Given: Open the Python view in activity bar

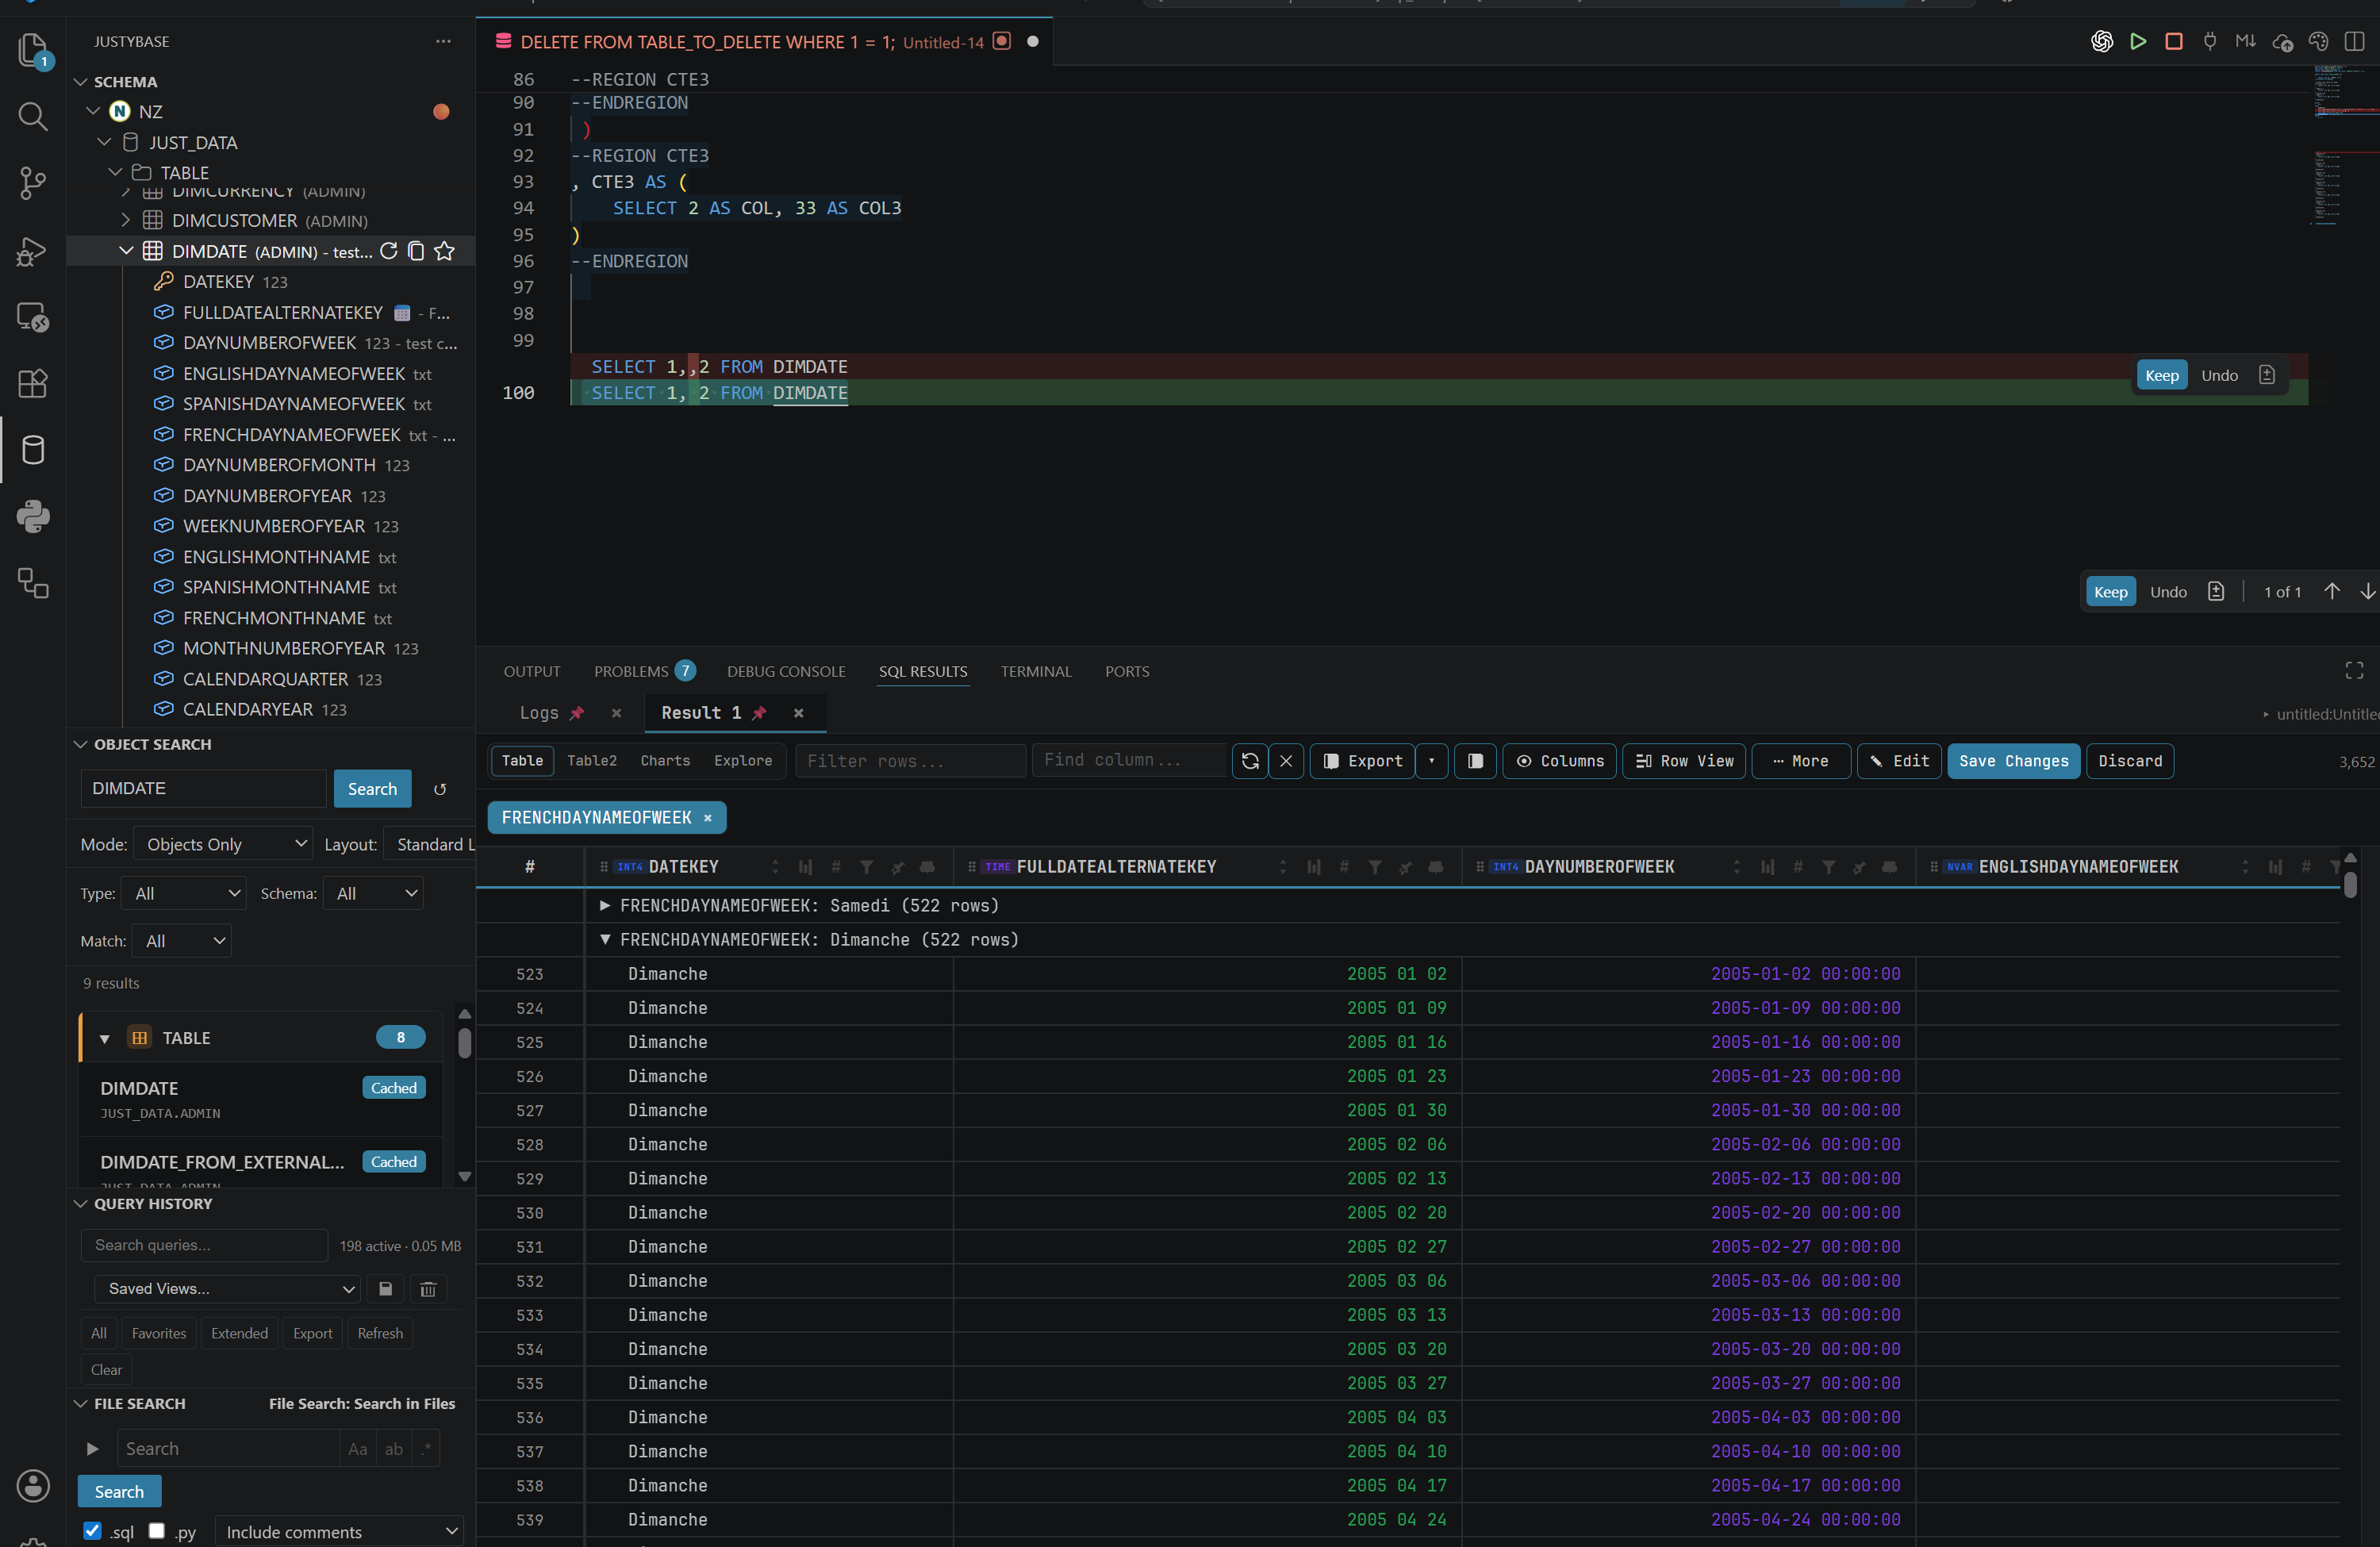Looking at the screenshot, I should (x=32, y=517).
